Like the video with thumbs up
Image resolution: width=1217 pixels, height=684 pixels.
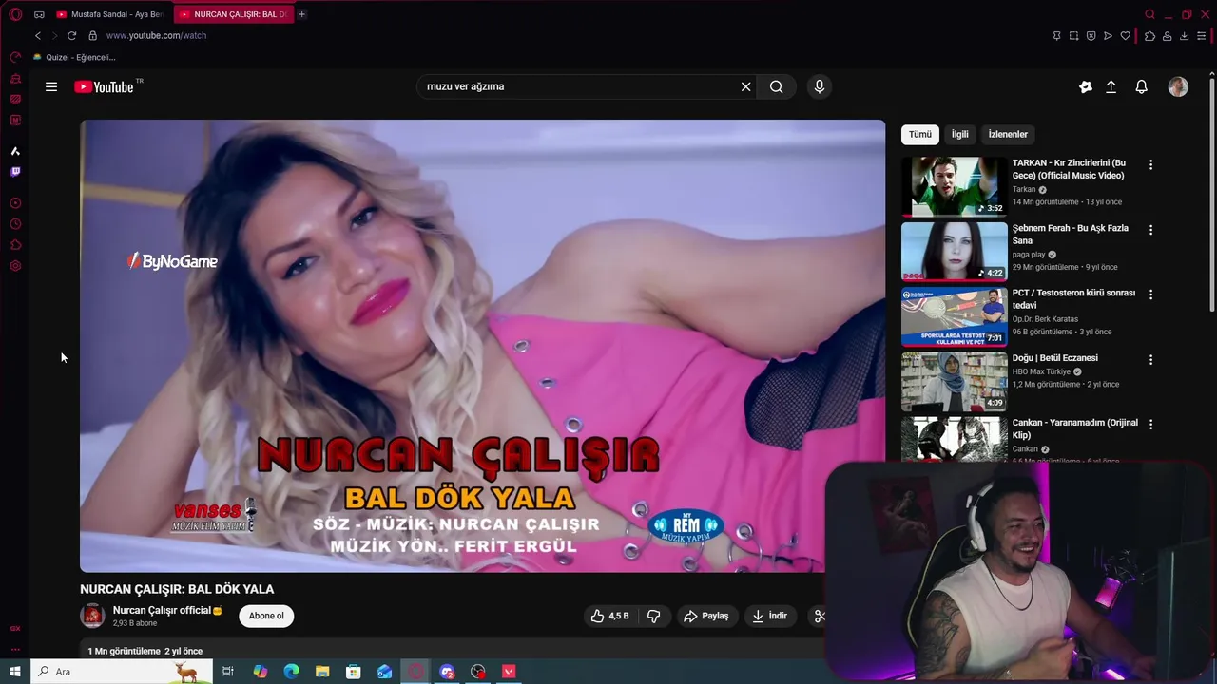(609, 616)
